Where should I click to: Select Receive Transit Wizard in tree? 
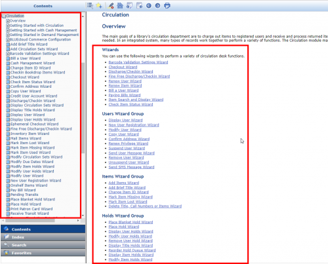click(30, 214)
